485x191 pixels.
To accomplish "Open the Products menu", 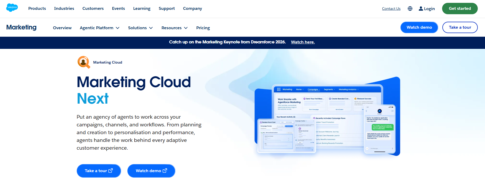I will pos(37,9).
